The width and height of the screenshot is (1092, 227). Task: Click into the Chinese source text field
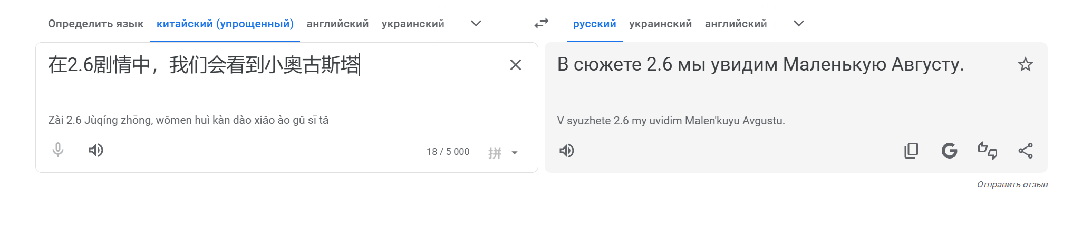pyautogui.click(x=264, y=84)
